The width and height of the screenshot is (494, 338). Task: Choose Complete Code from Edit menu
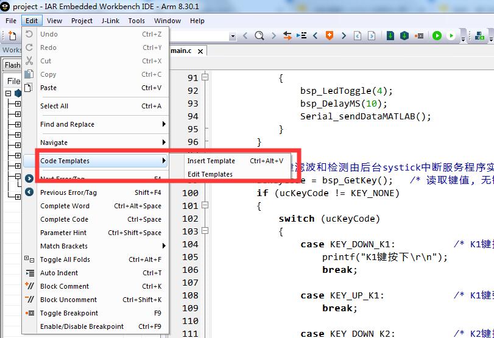(x=96, y=219)
